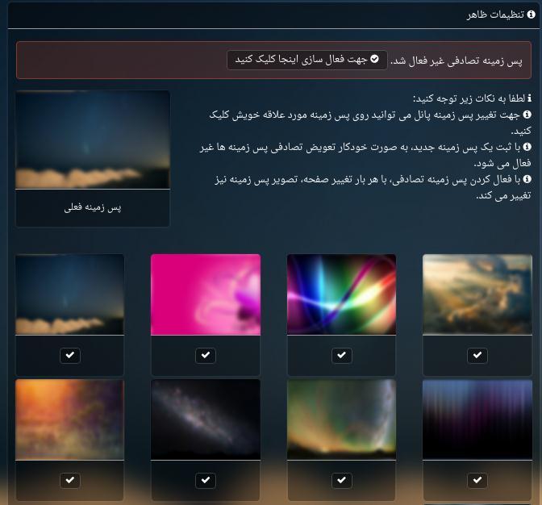
Task: Apply the orange nebula background using its checkmark
Action: click(70, 480)
